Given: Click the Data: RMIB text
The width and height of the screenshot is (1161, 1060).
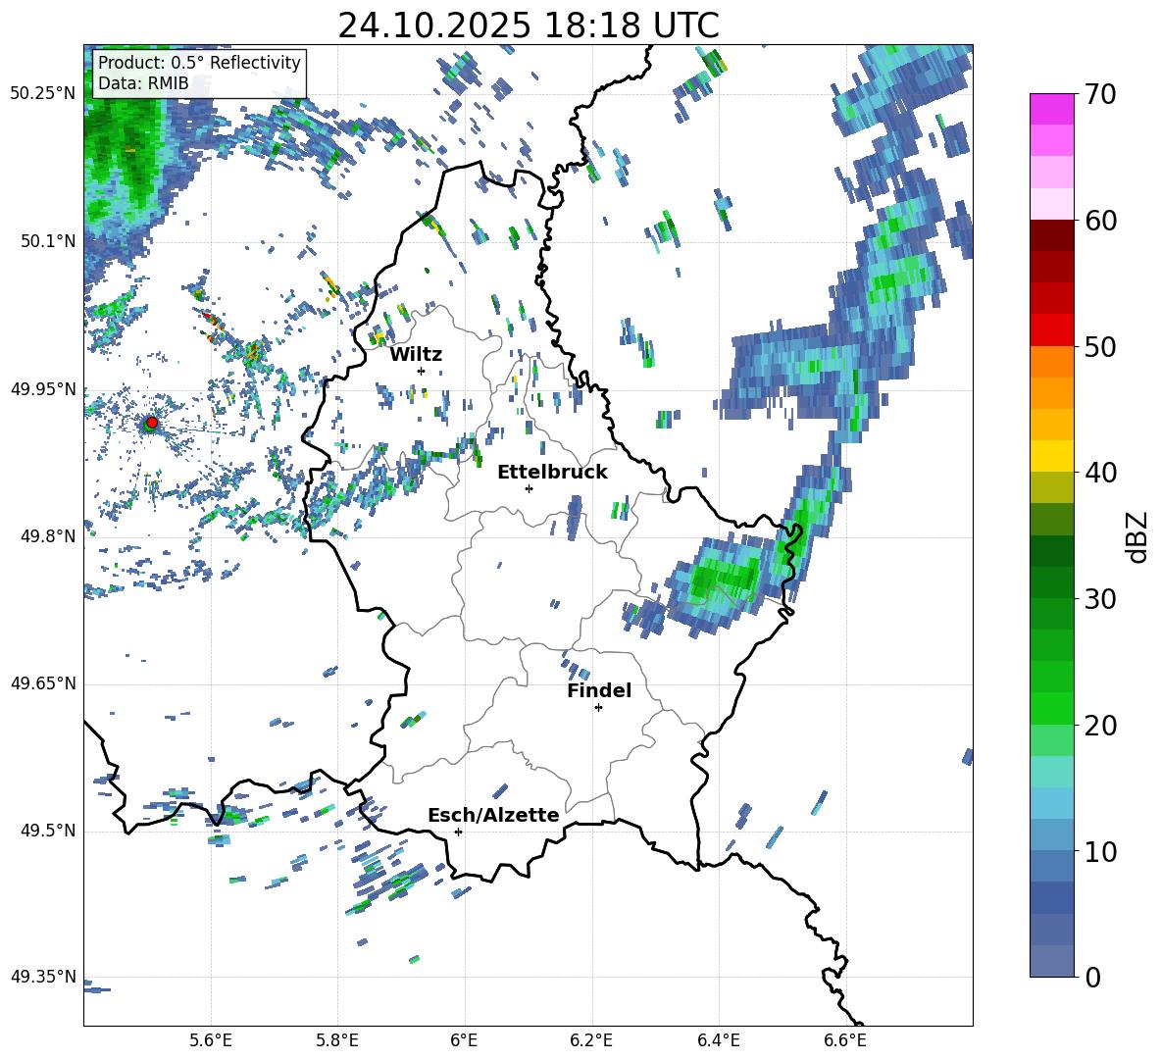Looking at the screenshot, I should point(143,83).
